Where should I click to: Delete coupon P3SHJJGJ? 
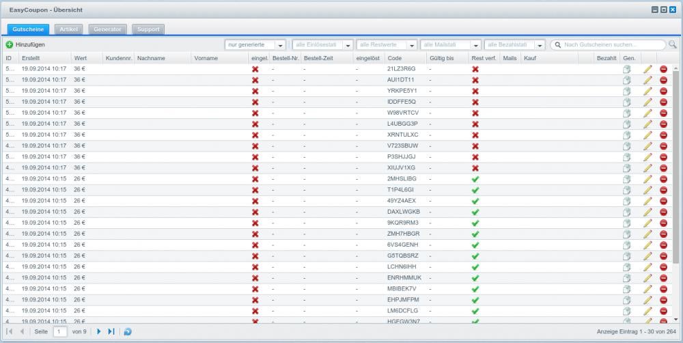(663, 157)
